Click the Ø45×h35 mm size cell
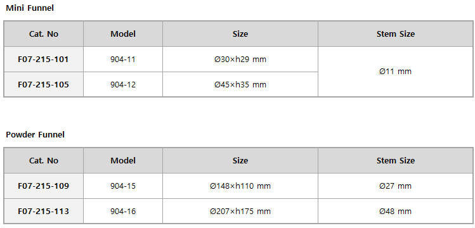This screenshot has height=228, width=475. (240, 85)
